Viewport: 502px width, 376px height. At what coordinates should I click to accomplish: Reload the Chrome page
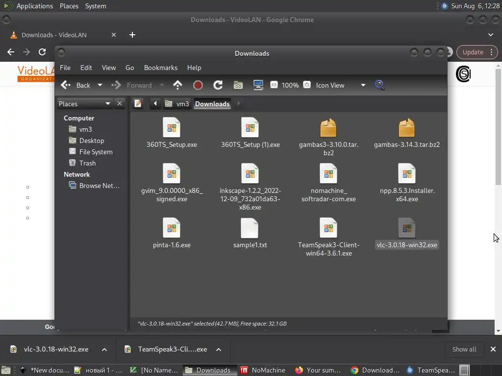(x=42, y=52)
